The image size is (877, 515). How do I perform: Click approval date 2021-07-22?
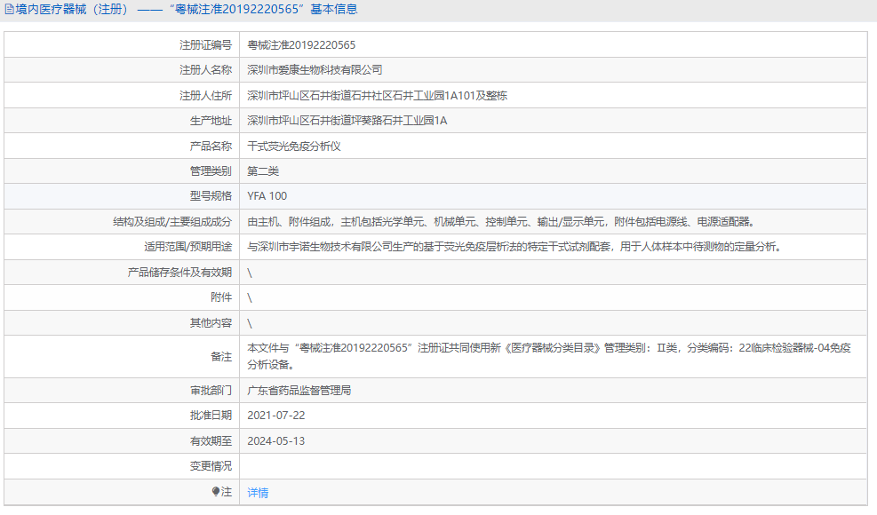[x=275, y=415]
